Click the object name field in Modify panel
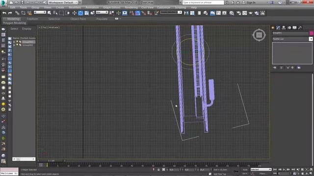Screen dimensions: 314x176 (x=290, y=33)
